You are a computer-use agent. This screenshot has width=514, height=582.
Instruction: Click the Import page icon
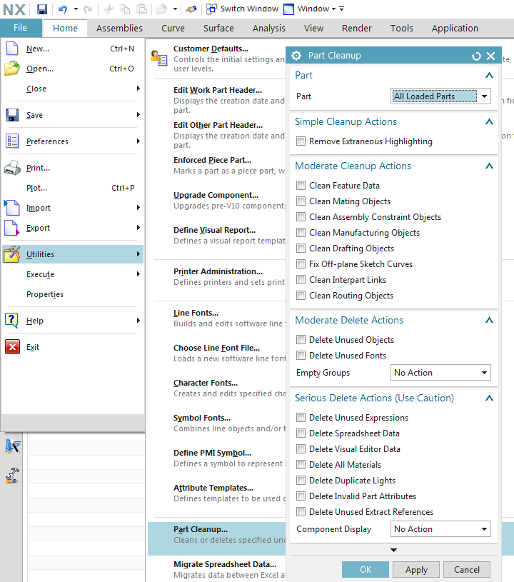click(x=12, y=208)
